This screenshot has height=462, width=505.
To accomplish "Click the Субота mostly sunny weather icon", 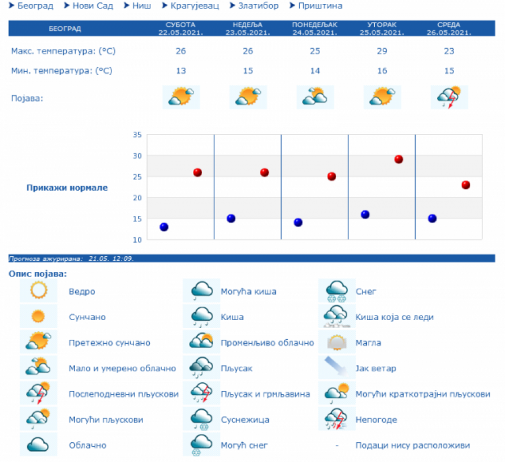I will pos(181,96).
